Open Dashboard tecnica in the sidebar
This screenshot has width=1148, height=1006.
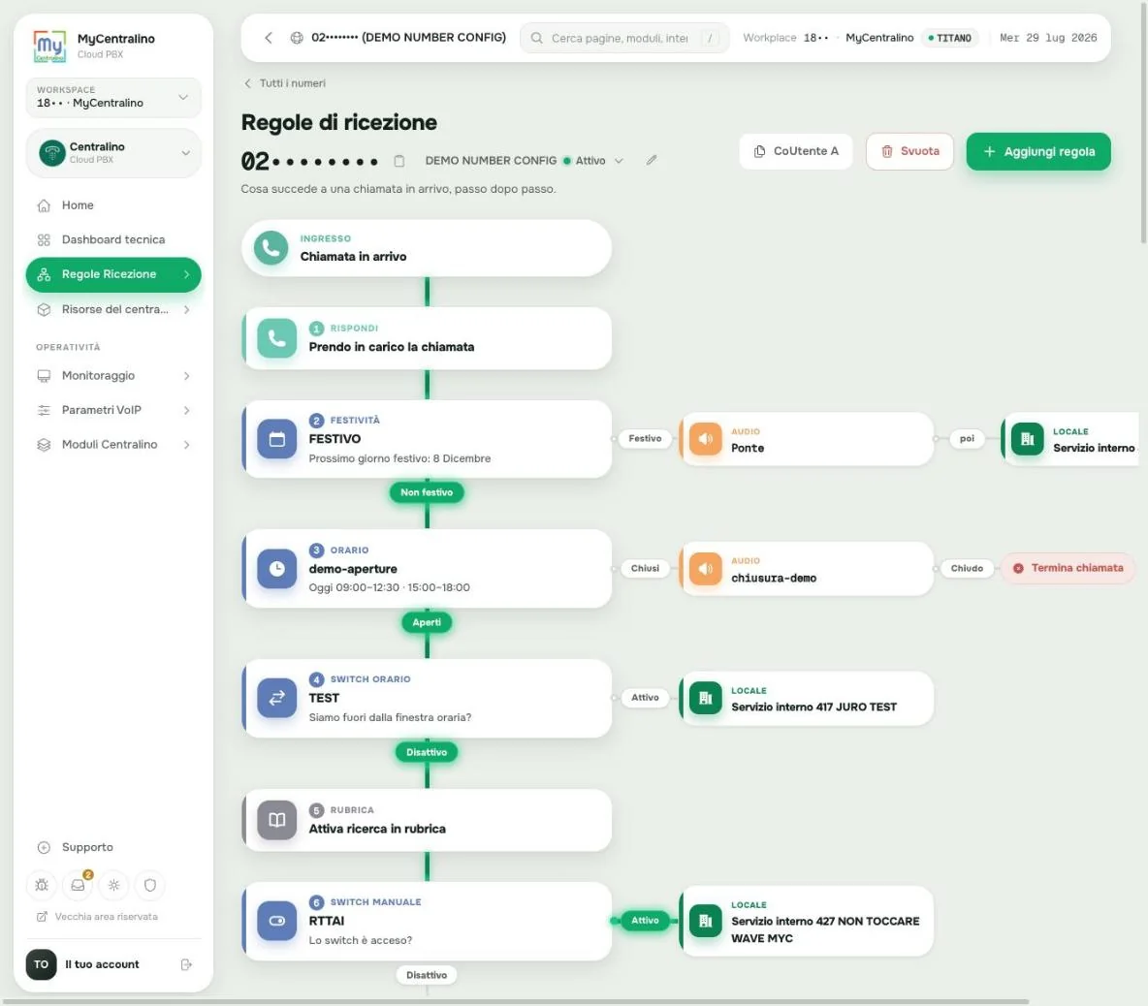tap(113, 240)
